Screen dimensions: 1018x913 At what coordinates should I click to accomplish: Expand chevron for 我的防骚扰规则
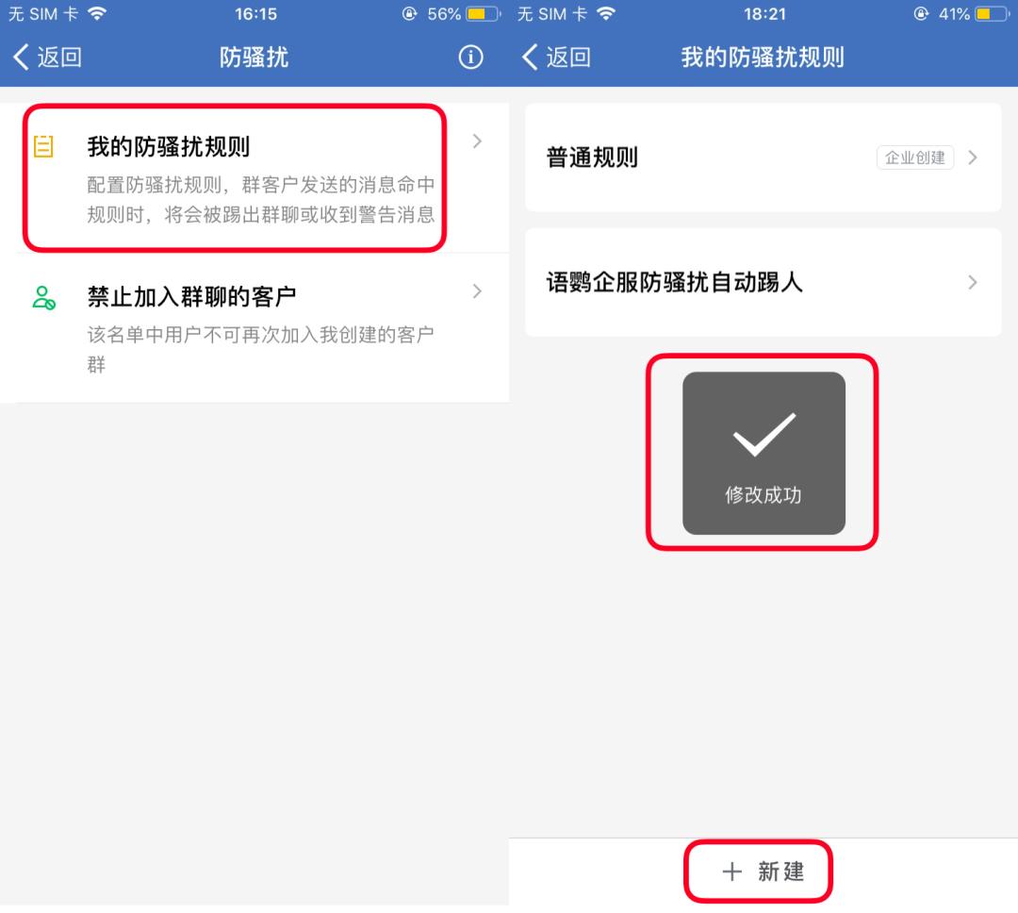coord(477,141)
